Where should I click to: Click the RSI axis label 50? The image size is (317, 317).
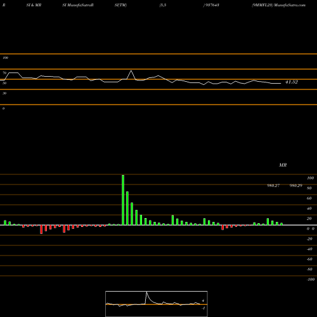pos(4,83)
